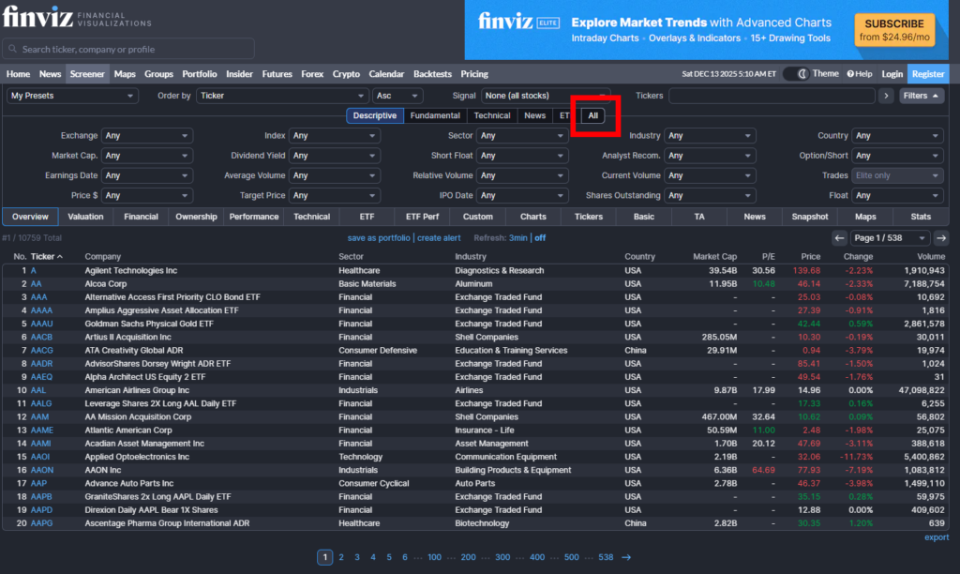Set refresh to 3min
The height and width of the screenshot is (574, 960).
point(517,237)
